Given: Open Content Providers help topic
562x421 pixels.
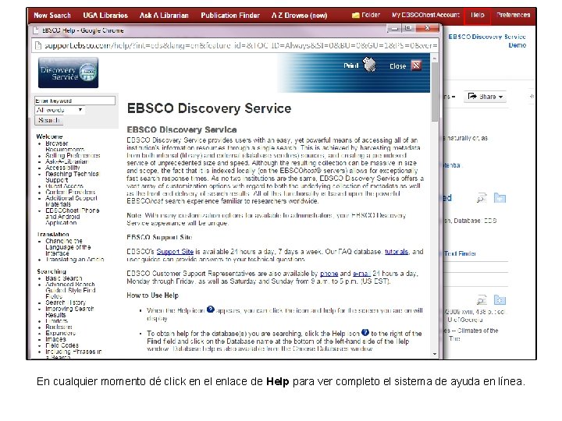Looking at the screenshot, I should (70, 193).
